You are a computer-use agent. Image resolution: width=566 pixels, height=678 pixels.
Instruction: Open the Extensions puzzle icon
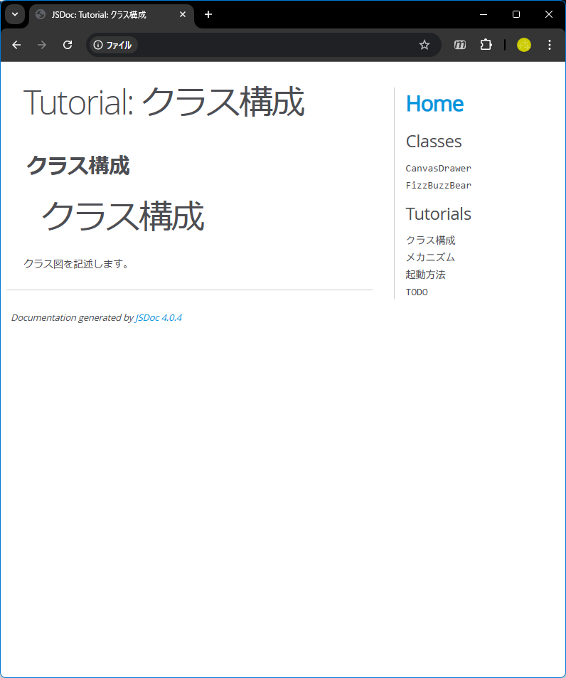click(x=486, y=45)
